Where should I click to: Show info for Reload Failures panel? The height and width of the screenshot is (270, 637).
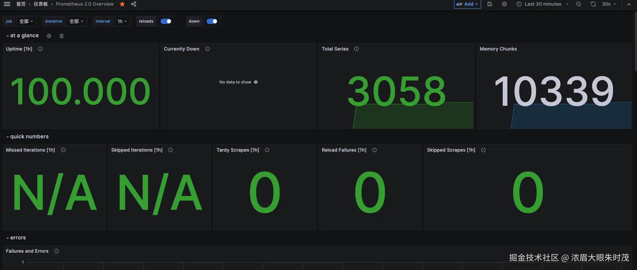[x=374, y=150]
